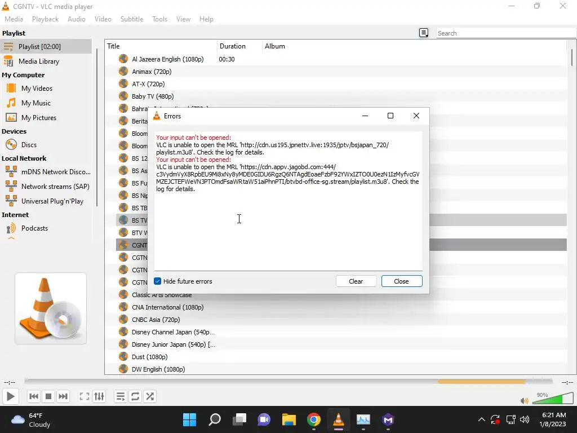Open the Audio menu

pos(77,19)
